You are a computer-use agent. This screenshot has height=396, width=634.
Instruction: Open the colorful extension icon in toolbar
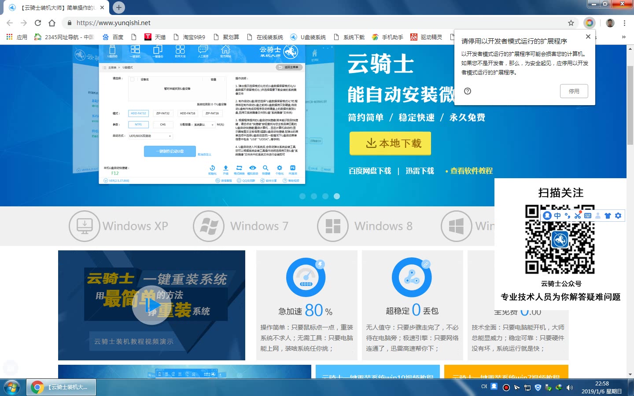click(589, 23)
